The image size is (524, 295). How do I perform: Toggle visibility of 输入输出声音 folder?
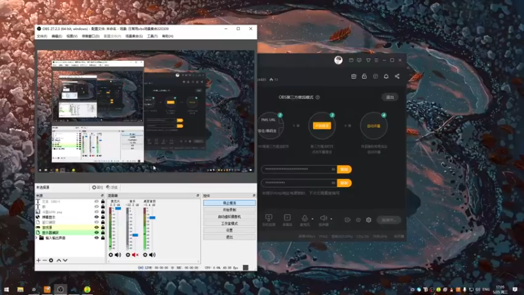tap(96, 238)
